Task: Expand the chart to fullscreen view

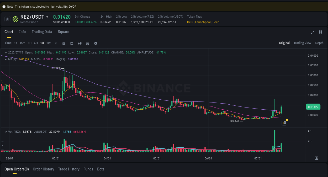Action: pos(312,33)
